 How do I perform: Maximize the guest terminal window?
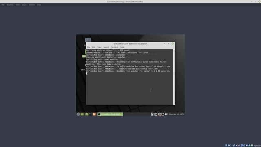[x=168, y=44]
